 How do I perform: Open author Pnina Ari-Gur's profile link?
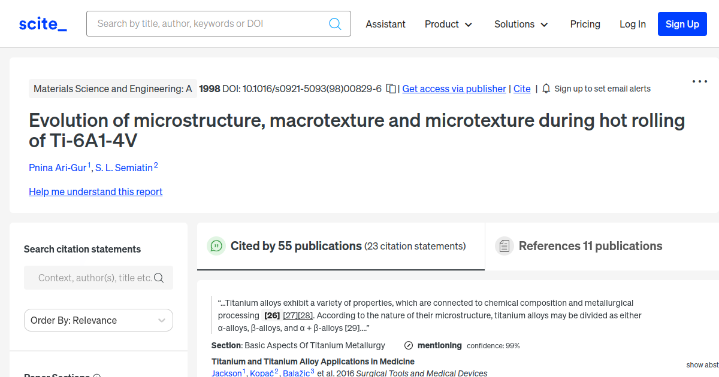[58, 168]
